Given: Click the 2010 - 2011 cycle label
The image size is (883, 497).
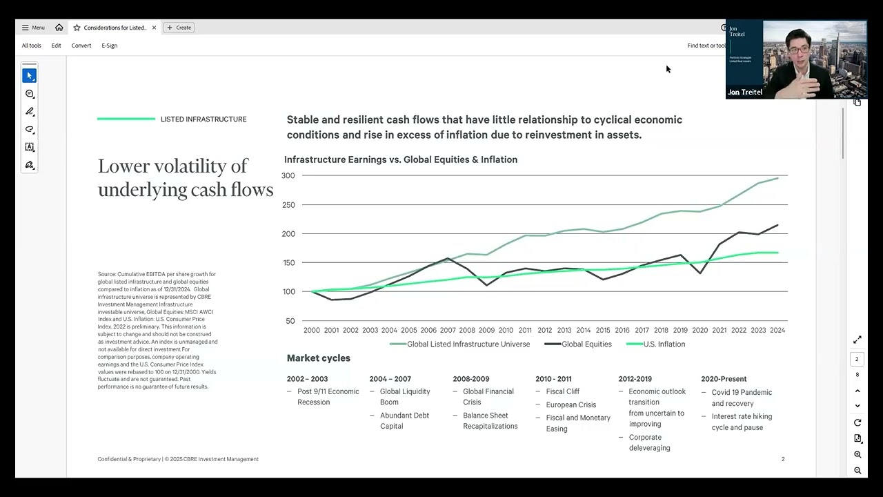Looking at the screenshot, I should pos(553,379).
